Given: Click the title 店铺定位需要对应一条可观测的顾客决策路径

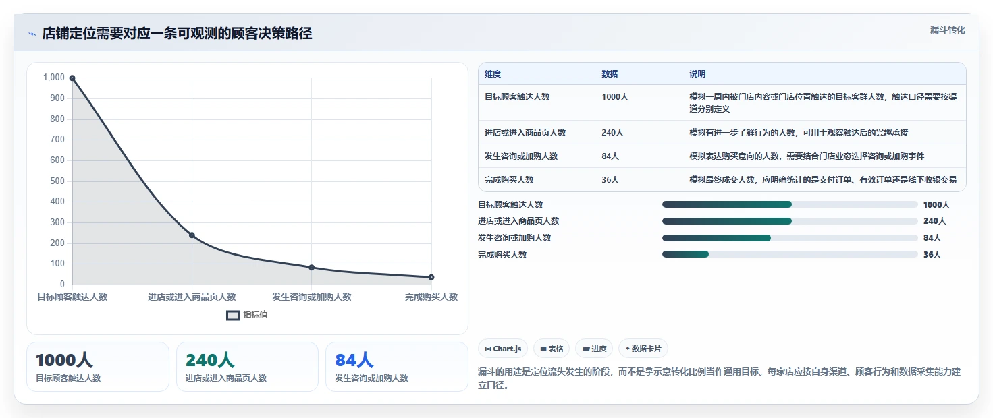Looking at the screenshot, I should pyautogui.click(x=177, y=34).
